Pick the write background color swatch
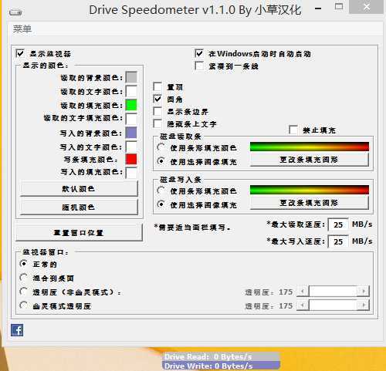The height and width of the screenshot is (371, 386). pos(131,133)
